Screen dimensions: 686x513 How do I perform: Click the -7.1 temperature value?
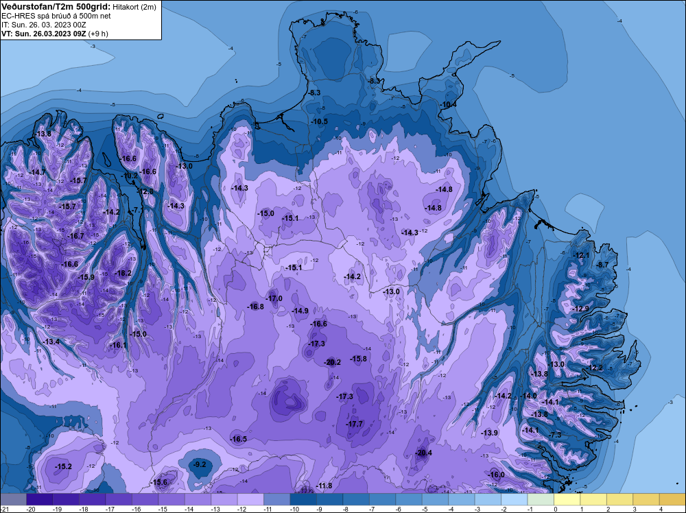(137, 211)
